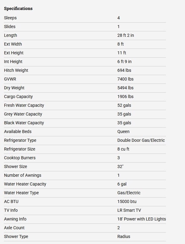Select the Sleeps row label
This screenshot has width=185, height=244.
pyautogui.click(x=10, y=18)
